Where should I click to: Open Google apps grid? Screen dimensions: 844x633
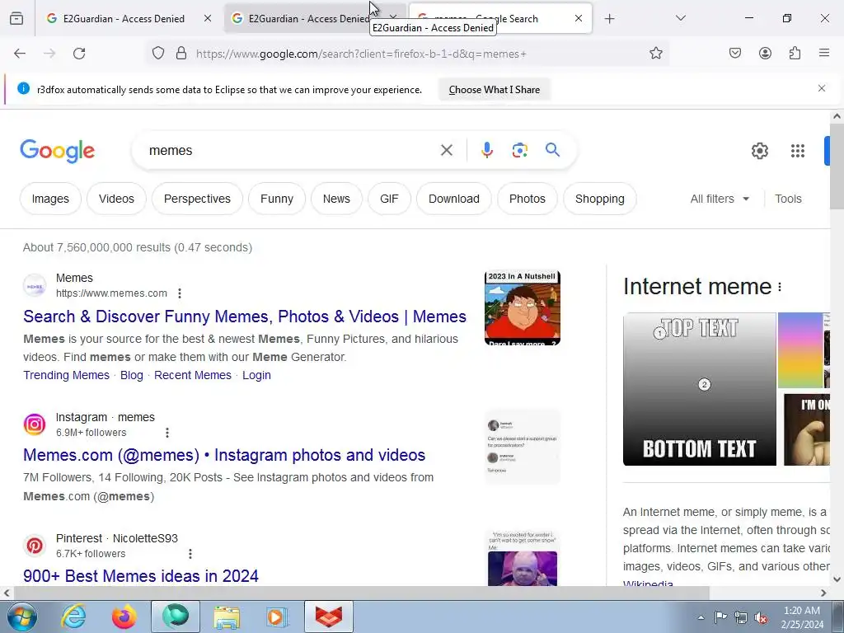click(x=798, y=151)
